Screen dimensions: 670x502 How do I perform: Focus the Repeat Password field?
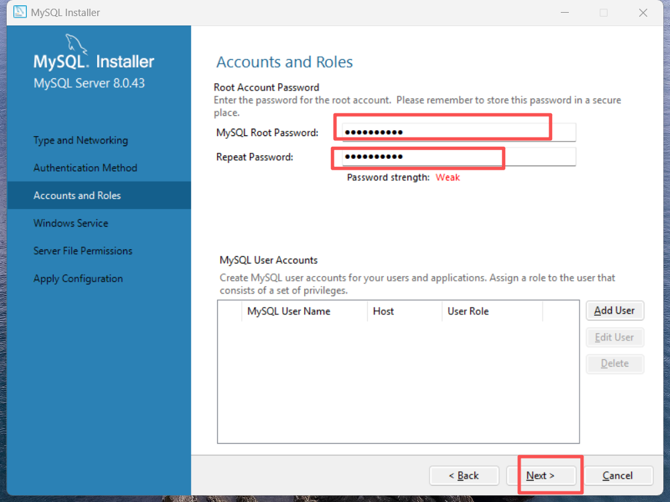point(459,157)
